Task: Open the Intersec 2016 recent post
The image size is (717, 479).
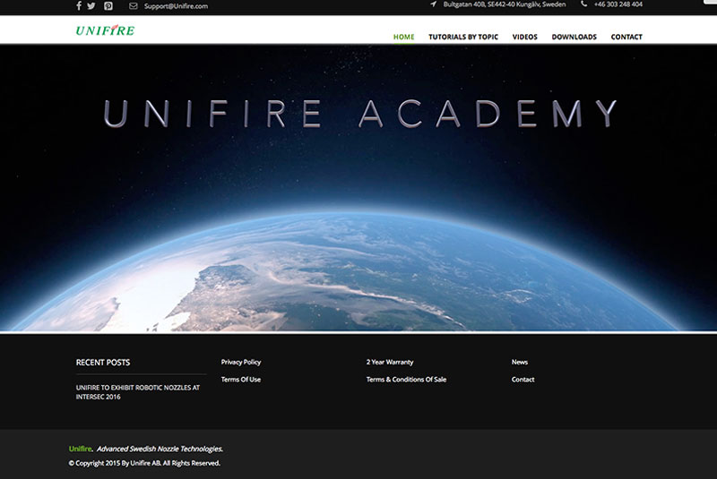Action: coord(138,392)
